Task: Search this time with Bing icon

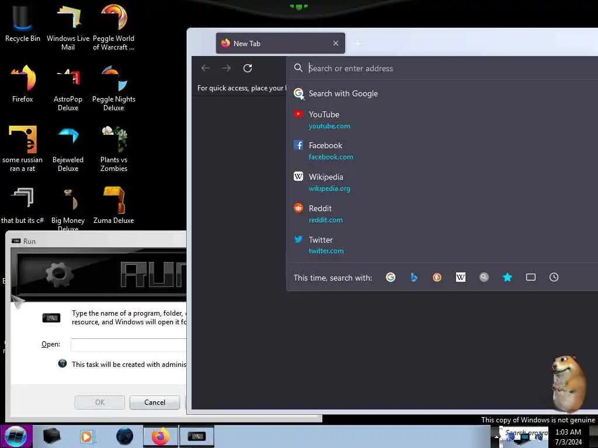Action: pyautogui.click(x=414, y=277)
